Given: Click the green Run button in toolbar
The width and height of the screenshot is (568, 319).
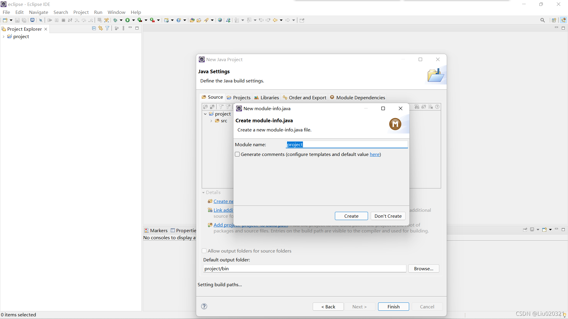Looking at the screenshot, I should point(128,20).
